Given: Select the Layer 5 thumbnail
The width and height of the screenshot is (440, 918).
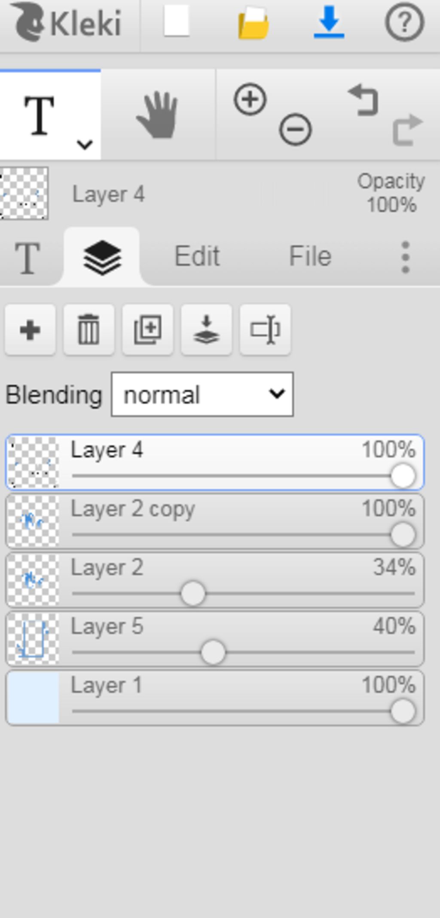Looking at the screenshot, I should click(x=34, y=639).
